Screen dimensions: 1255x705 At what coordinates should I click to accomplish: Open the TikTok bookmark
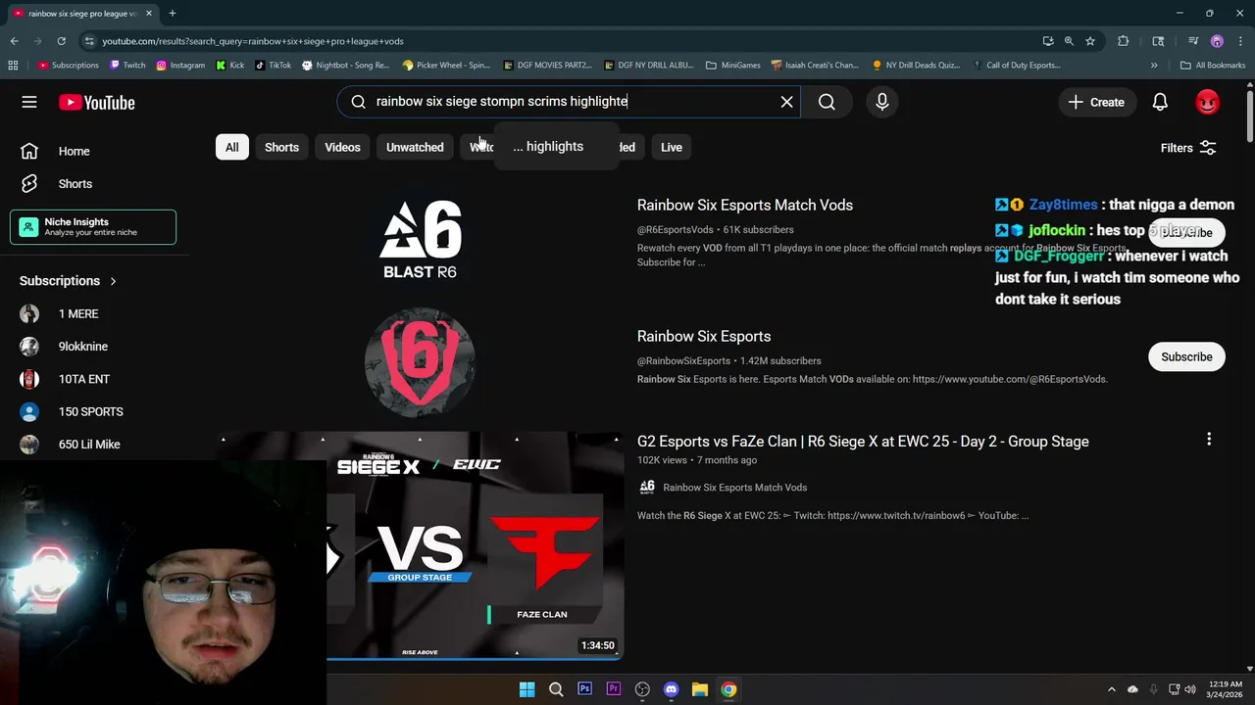click(x=274, y=66)
